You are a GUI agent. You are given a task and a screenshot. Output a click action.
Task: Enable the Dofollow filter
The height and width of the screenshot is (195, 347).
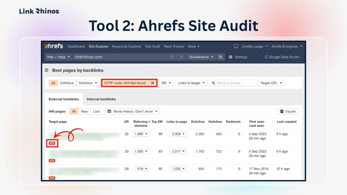click(x=67, y=83)
